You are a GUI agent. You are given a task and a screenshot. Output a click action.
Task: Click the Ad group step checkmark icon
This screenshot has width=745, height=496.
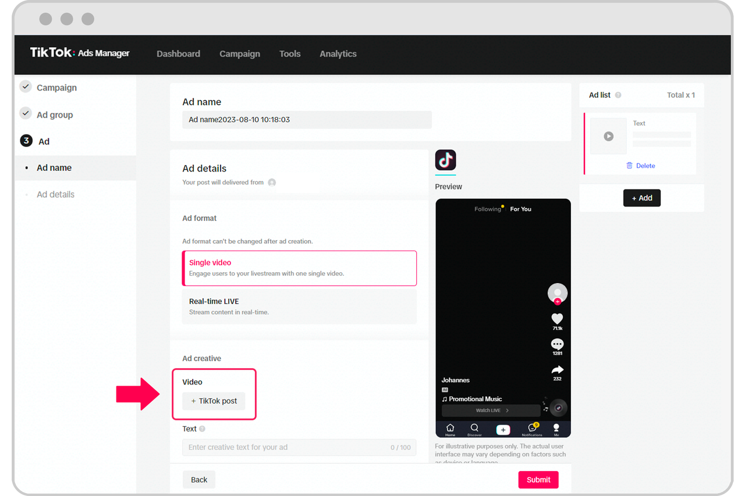click(x=26, y=113)
